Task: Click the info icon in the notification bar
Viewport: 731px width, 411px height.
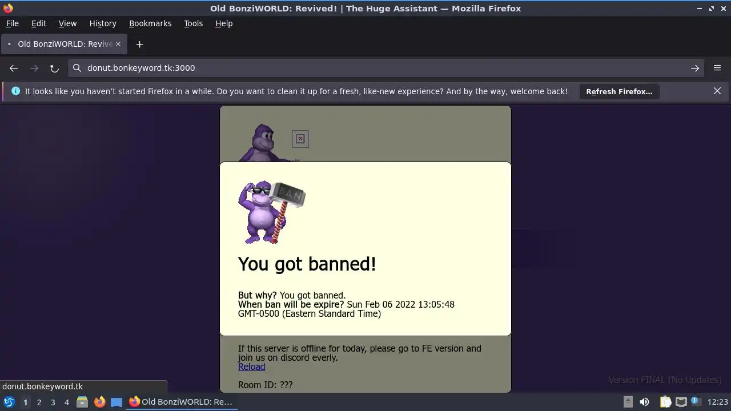Action: coord(15,91)
